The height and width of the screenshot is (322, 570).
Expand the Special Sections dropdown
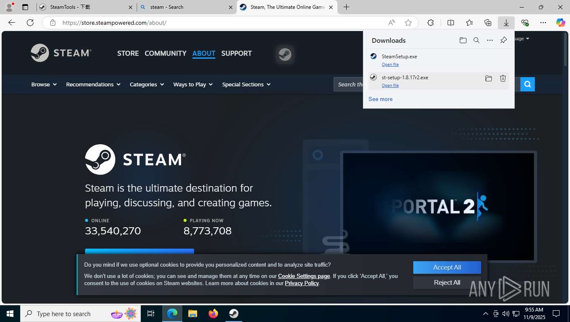tap(246, 84)
